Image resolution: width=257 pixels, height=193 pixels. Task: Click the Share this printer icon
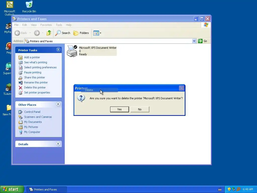pyautogui.click(x=21, y=77)
